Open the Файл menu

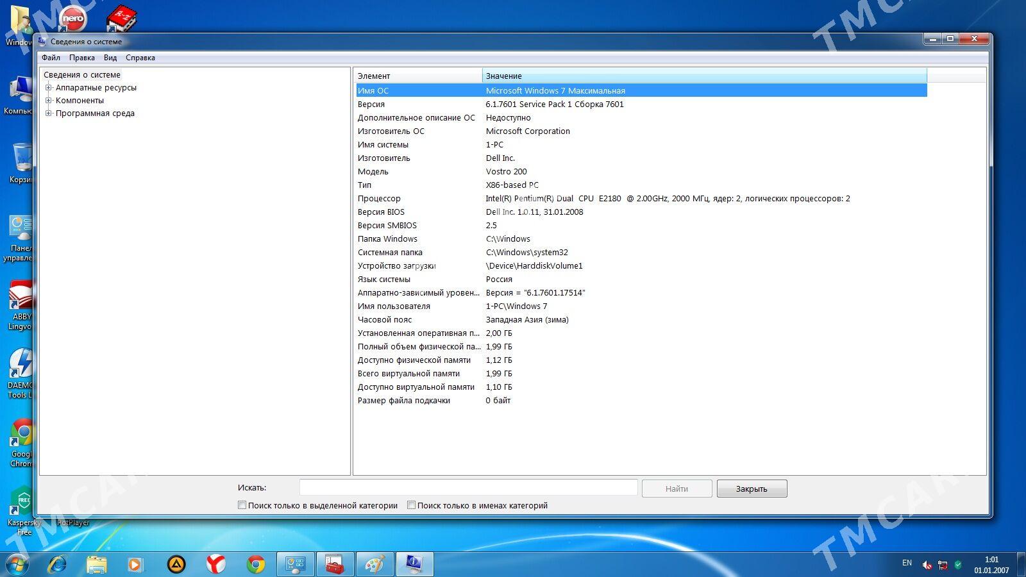[x=51, y=58]
